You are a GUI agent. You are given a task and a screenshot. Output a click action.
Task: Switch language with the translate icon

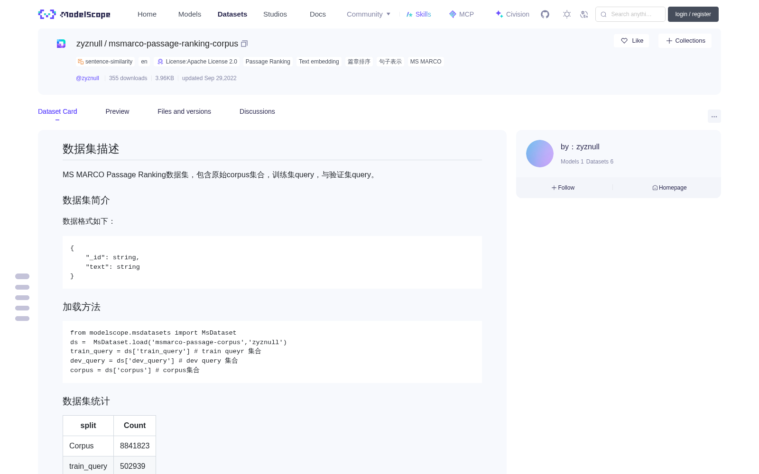pyautogui.click(x=584, y=14)
